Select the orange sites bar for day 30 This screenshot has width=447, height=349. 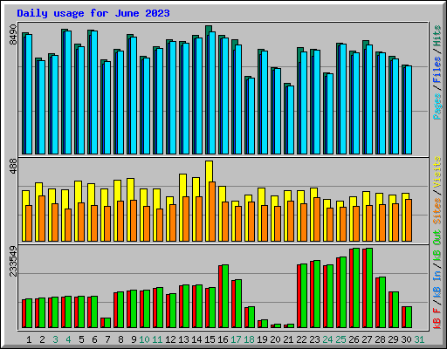coord(409,221)
